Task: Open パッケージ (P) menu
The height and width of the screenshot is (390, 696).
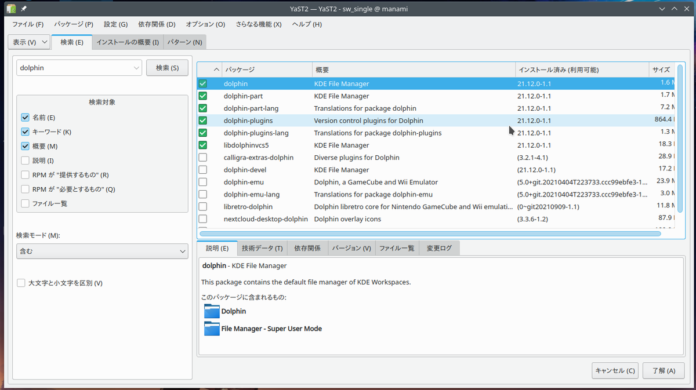Action: [x=74, y=24]
